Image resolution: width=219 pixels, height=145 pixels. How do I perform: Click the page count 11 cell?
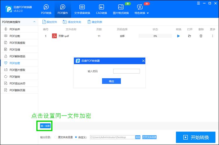(x=99, y=36)
